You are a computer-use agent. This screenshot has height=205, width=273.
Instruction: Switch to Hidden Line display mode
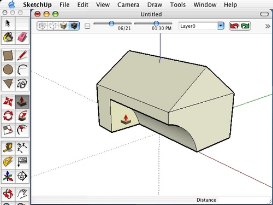point(53,26)
